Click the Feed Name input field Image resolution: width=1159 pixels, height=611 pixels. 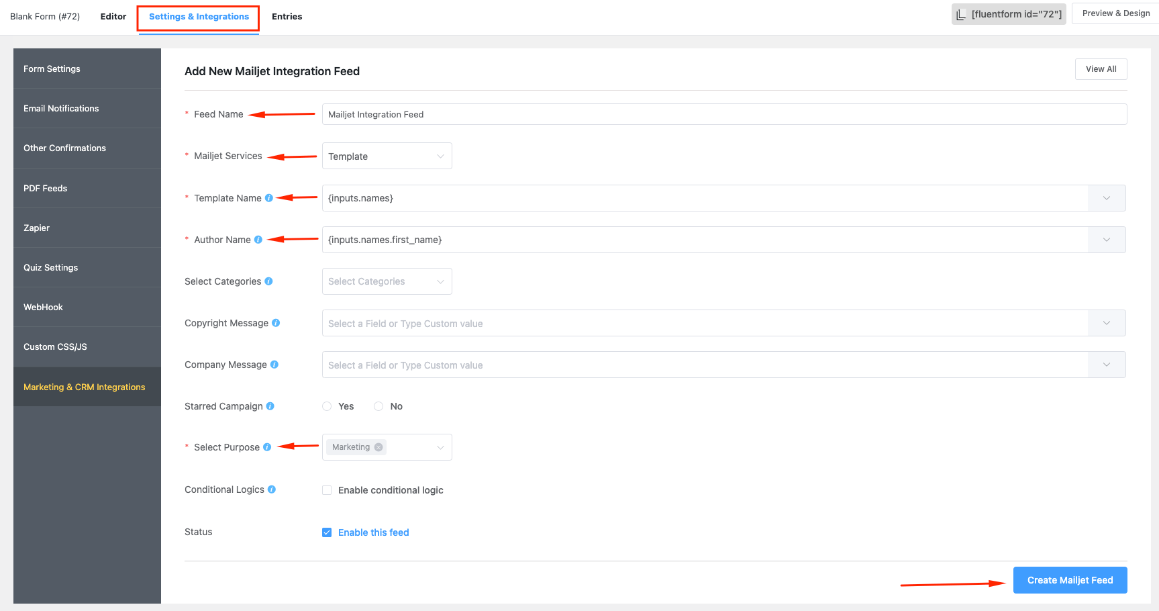tap(723, 114)
